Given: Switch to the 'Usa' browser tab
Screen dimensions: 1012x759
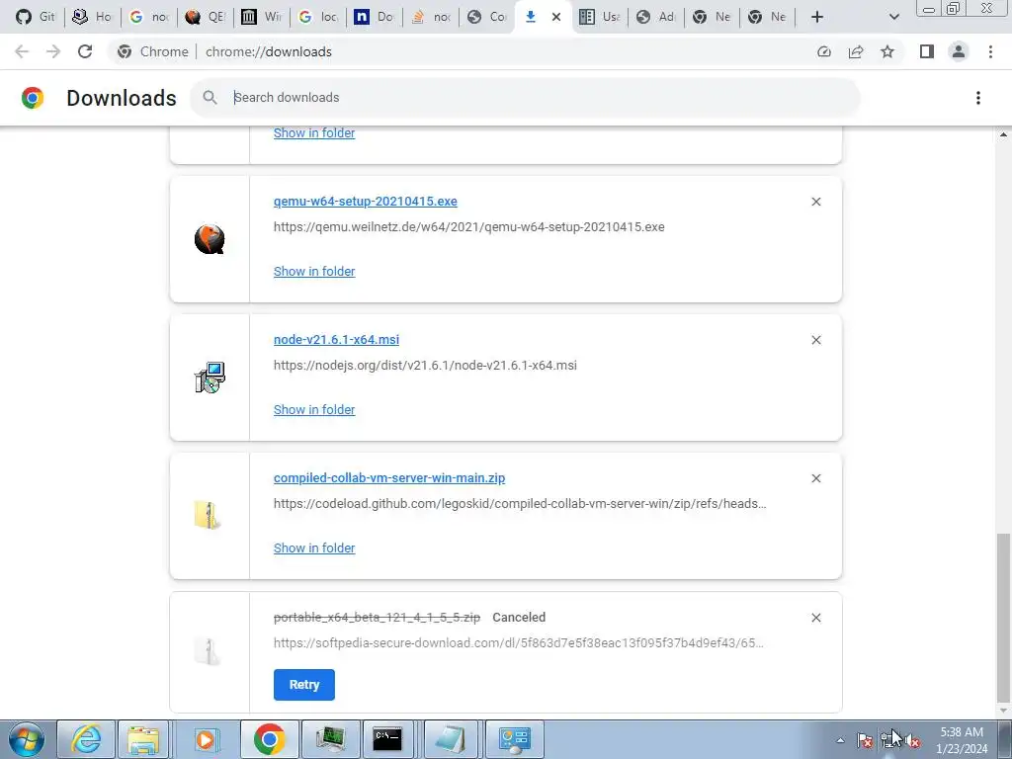Looking at the screenshot, I should click(x=599, y=17).
